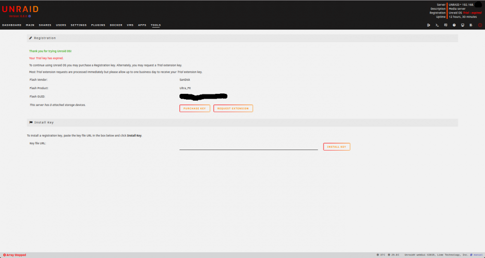Click the 'Install Key' section heading
The image size is (485, 258).
[44, 122]
